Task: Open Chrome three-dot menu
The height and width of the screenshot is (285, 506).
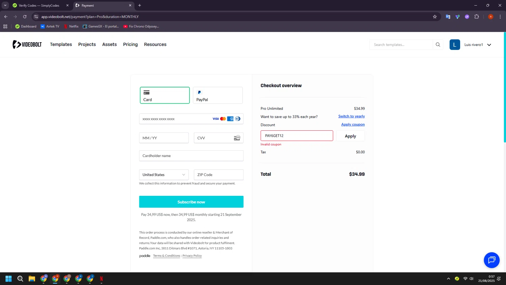Action: pyautogui.click(x=500, y=17)
